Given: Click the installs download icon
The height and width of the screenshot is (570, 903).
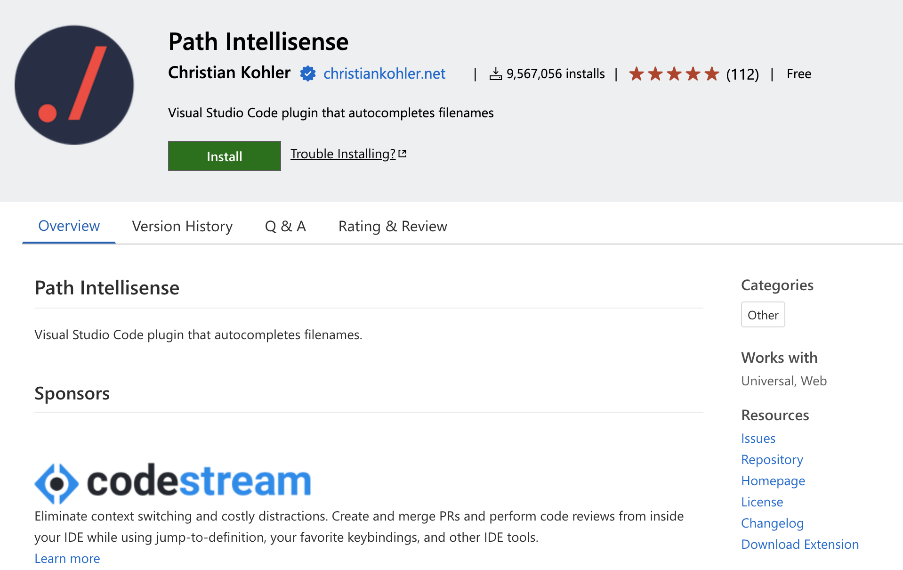Looking at the screenshot, I should 496,74.
